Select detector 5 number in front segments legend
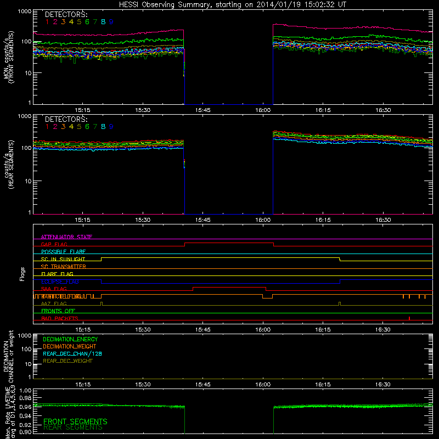The image size is (439, 439). coord(79,22)
